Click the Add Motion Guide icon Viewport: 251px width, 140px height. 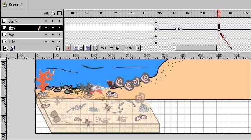(x=12, y=48)
